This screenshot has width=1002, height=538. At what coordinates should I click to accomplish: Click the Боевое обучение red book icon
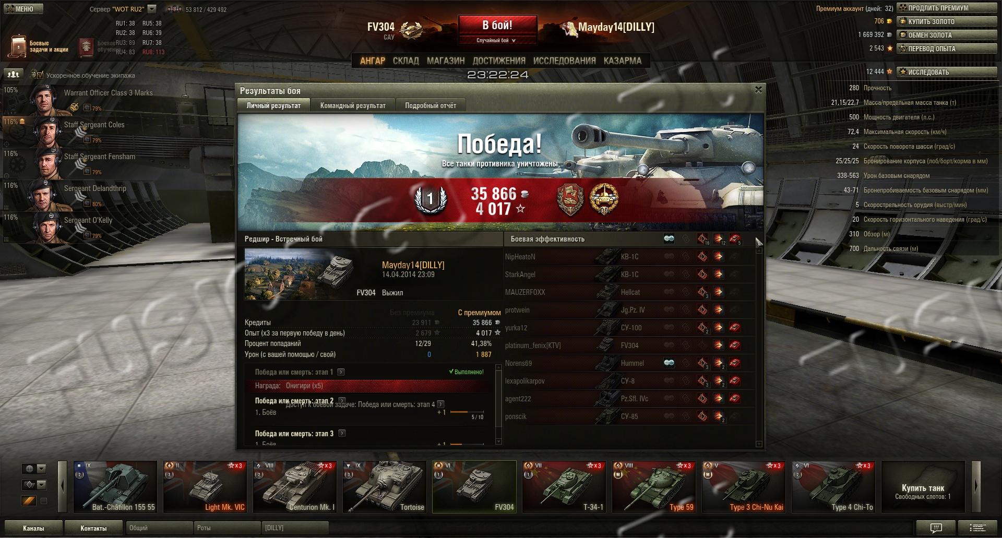(86, 47)
